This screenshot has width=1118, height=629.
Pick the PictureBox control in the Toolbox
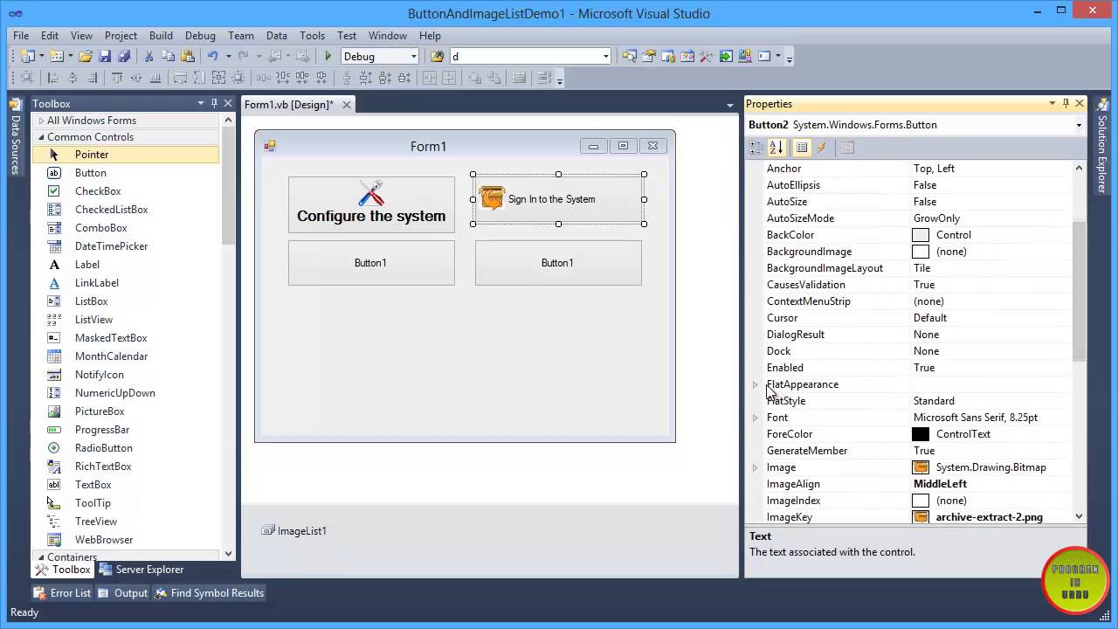coord(100,411)
